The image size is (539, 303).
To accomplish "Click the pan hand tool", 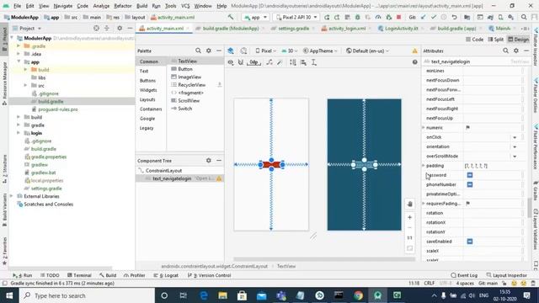I will pos(410,204).
